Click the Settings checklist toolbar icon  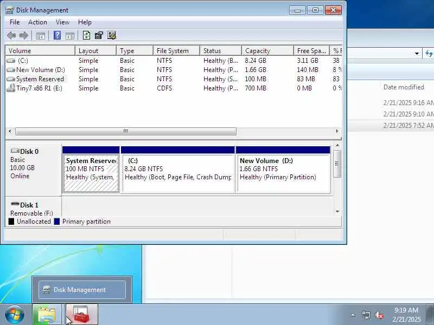(112, 35)
